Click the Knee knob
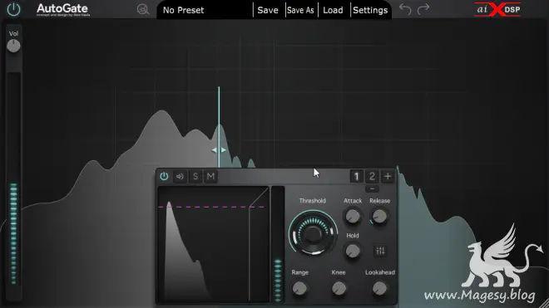The width and height of the screenshot is (549, 308). click(339, 288)
